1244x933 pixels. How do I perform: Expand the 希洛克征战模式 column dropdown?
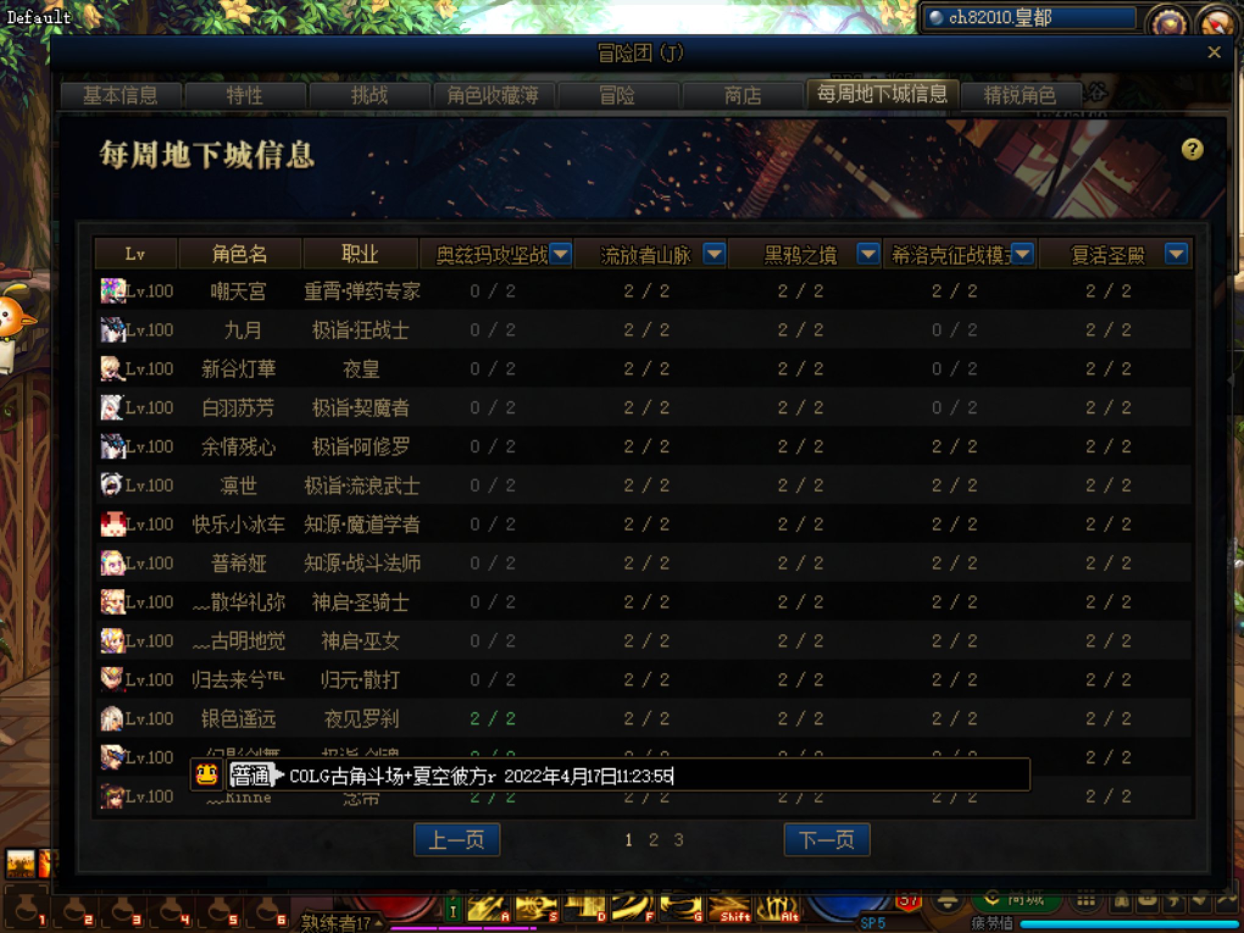coord(1023,254)
